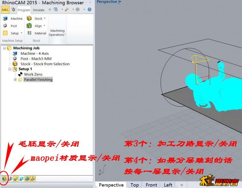Toggle last icon in bottom visibility toolbar
The height and width of the screenshot is (188, 242).
pos(33,179)
